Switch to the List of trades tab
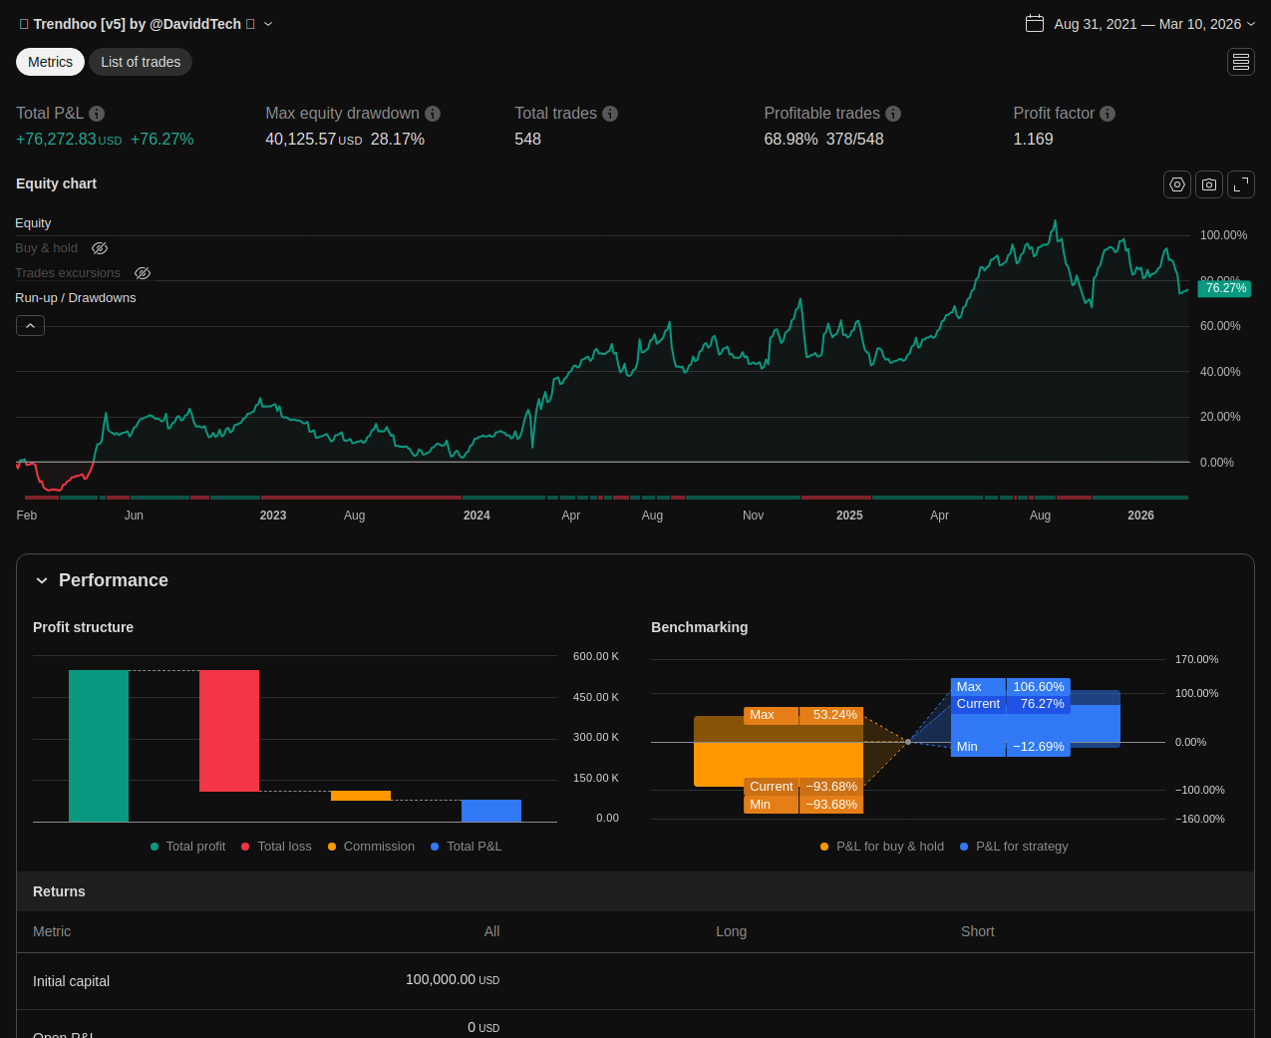Viewport: 1271px width, 1038px height. point(141,62)
